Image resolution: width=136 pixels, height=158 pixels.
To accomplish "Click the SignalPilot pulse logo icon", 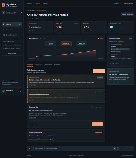I will point(3,5).
